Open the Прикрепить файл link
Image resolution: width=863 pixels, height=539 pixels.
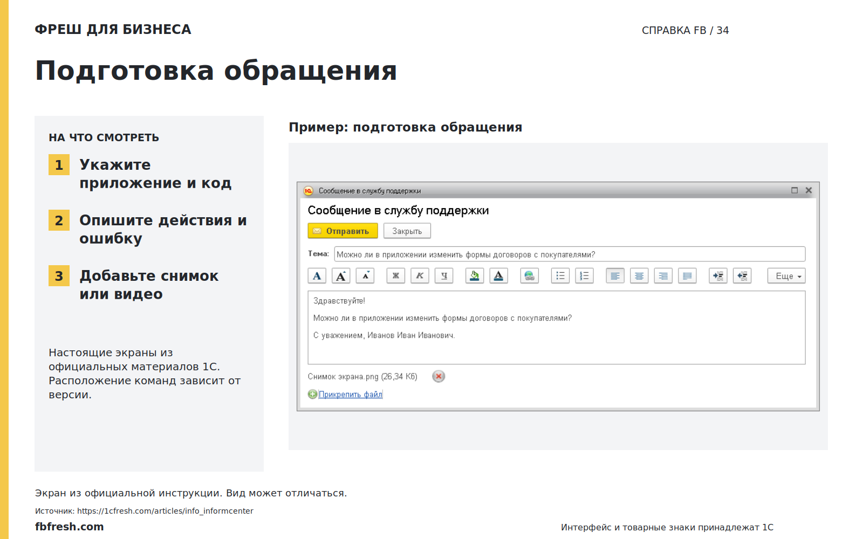click(x=351, y=395)
